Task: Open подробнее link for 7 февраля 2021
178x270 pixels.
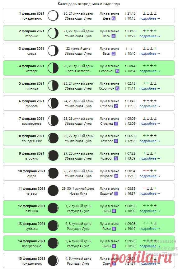Action: [150, 123]
